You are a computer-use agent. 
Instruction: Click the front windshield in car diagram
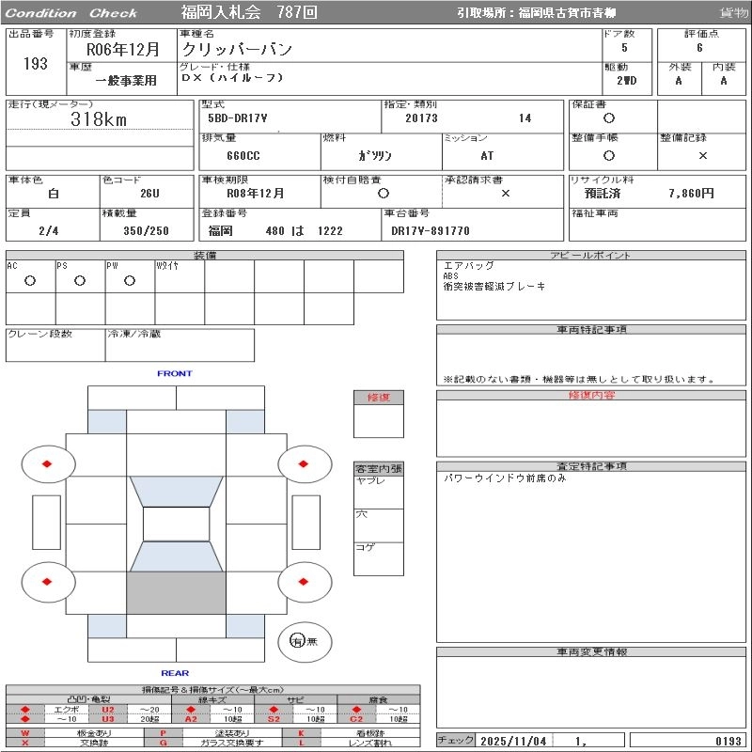point(177,491)
